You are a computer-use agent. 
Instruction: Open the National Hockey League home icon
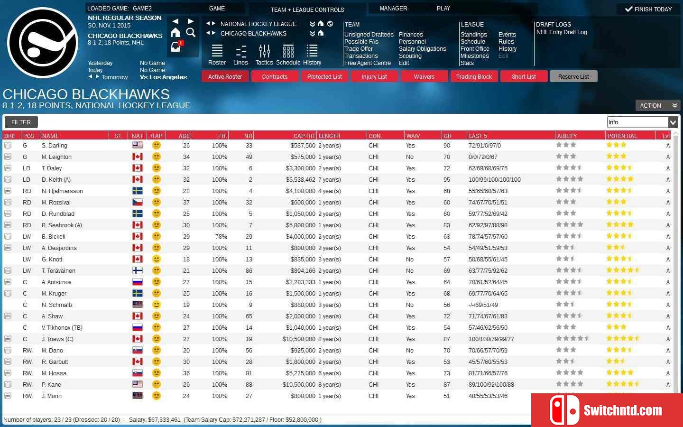click(x=321, y=24)
